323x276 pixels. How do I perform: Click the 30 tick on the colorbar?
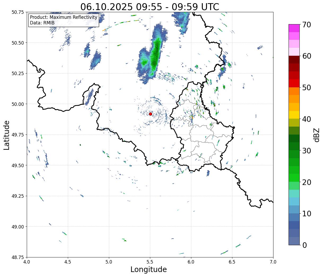coord(306,150)
